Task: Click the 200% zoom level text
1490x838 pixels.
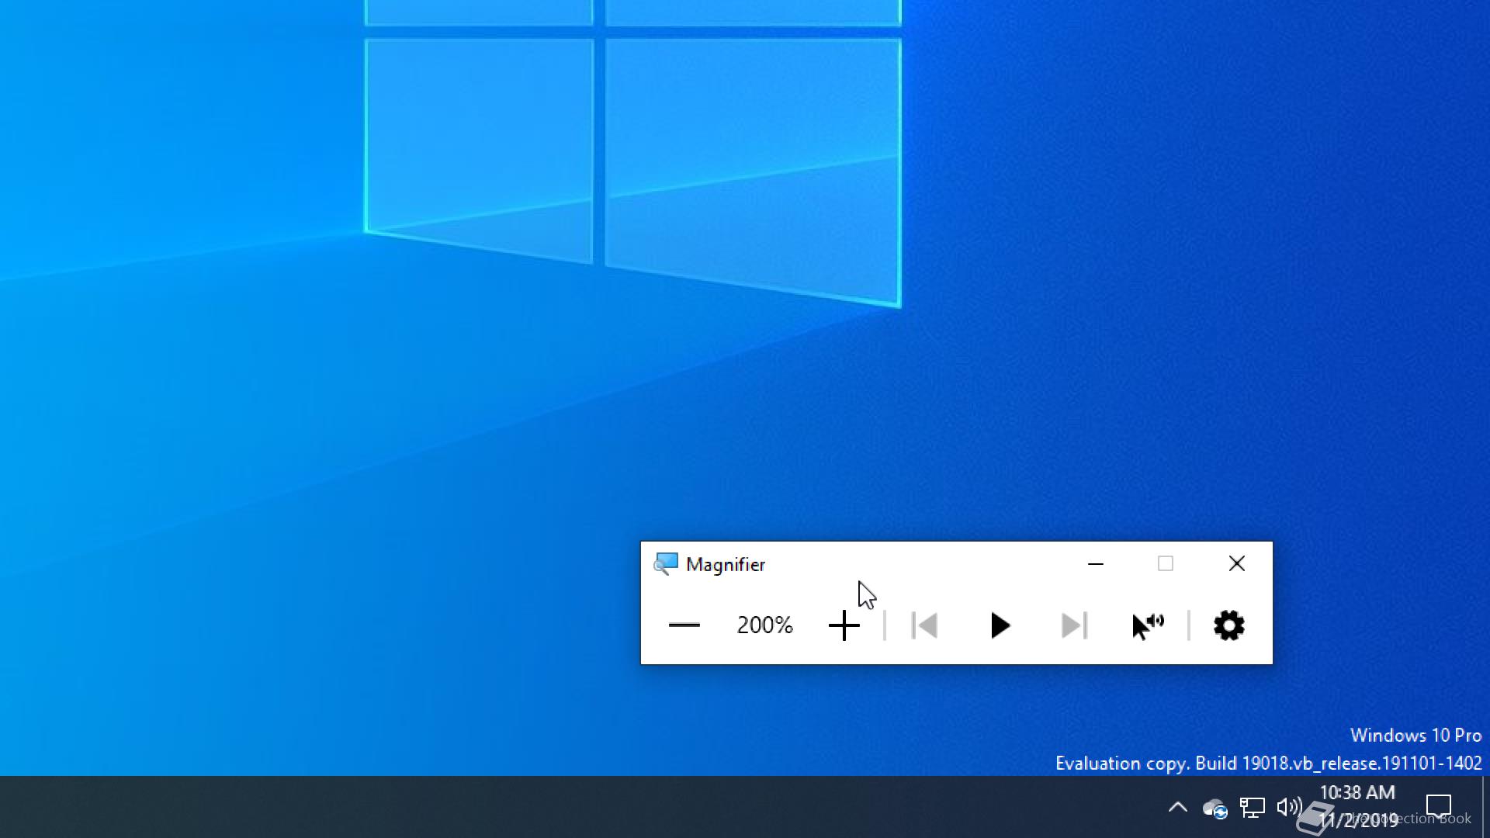Action: [x=764, y=625]
